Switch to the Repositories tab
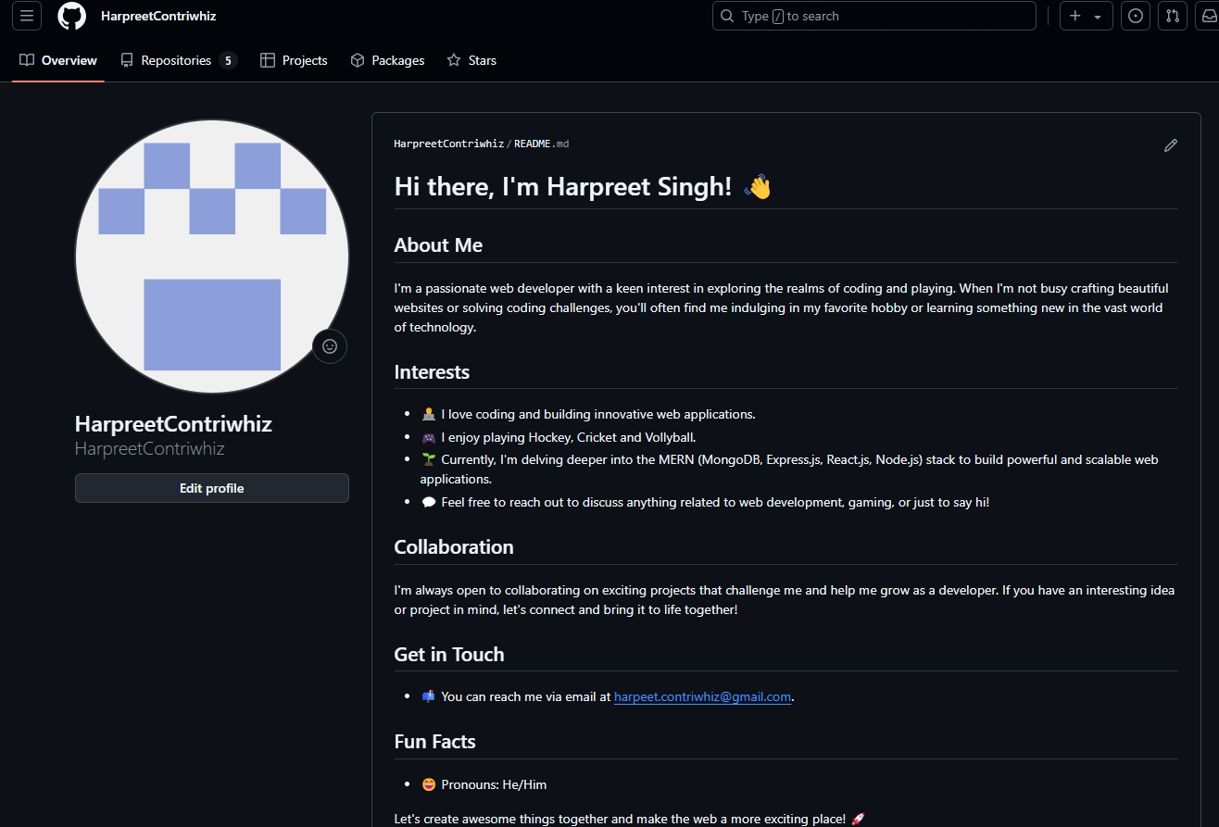 (x=179, y=60)
